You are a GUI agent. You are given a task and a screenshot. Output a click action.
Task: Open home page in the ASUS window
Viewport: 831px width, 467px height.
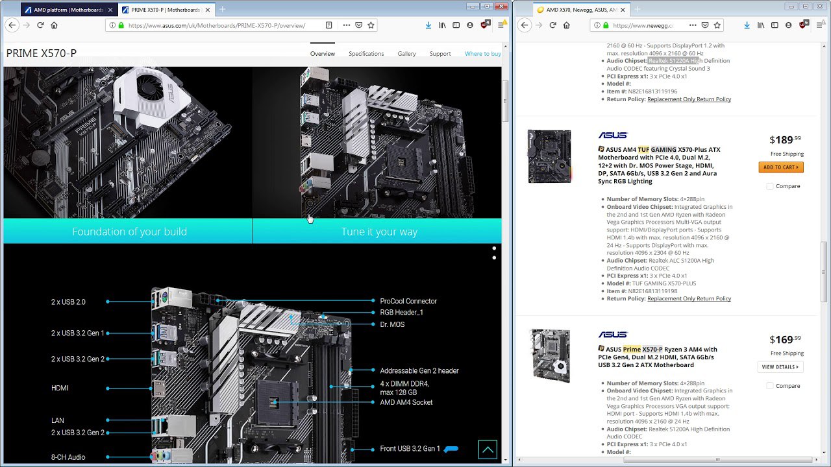[54, 25]
